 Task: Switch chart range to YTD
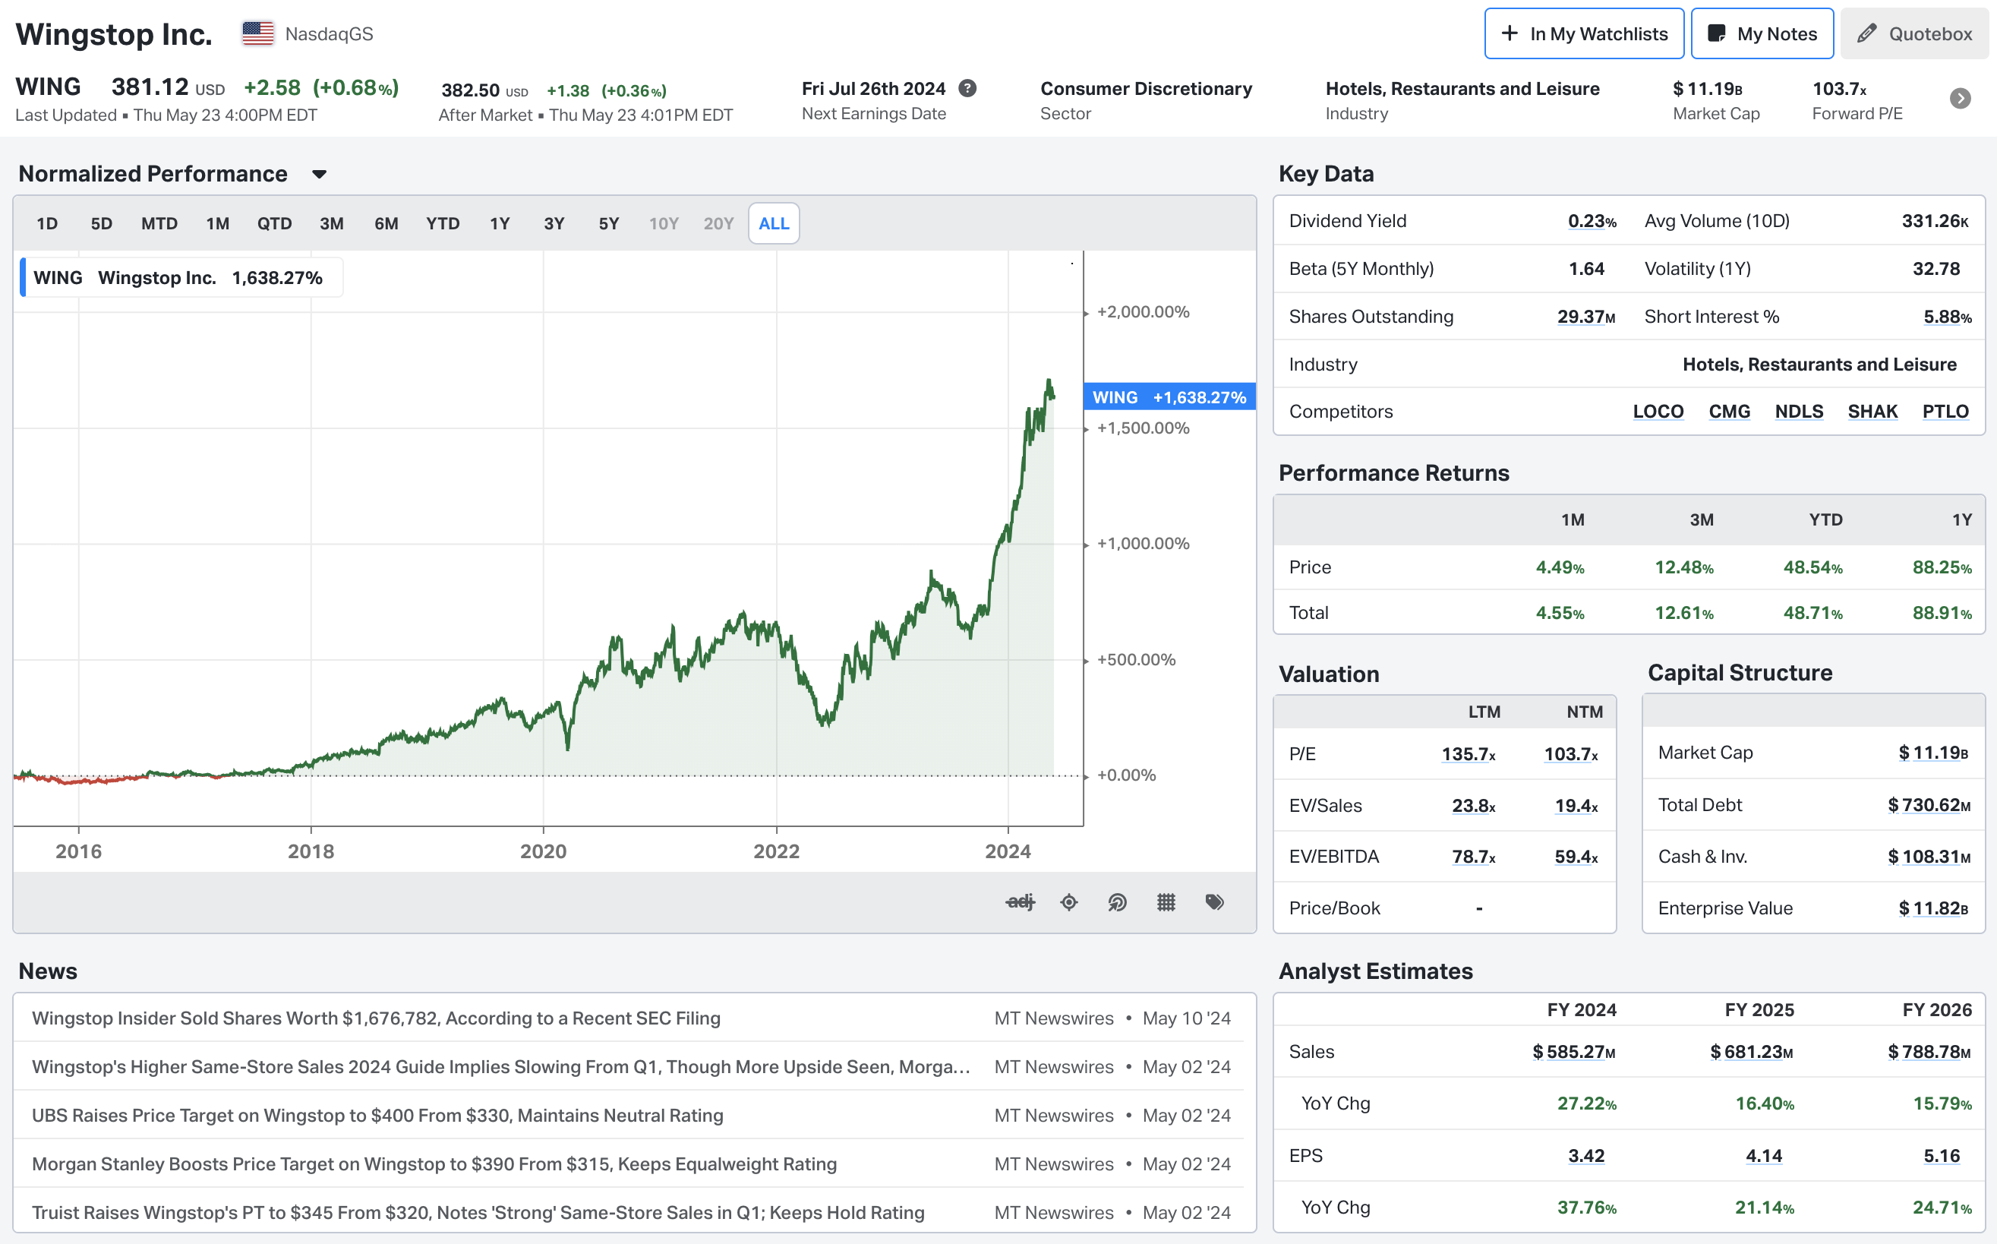pyautogui.click(x=443, y=224)
